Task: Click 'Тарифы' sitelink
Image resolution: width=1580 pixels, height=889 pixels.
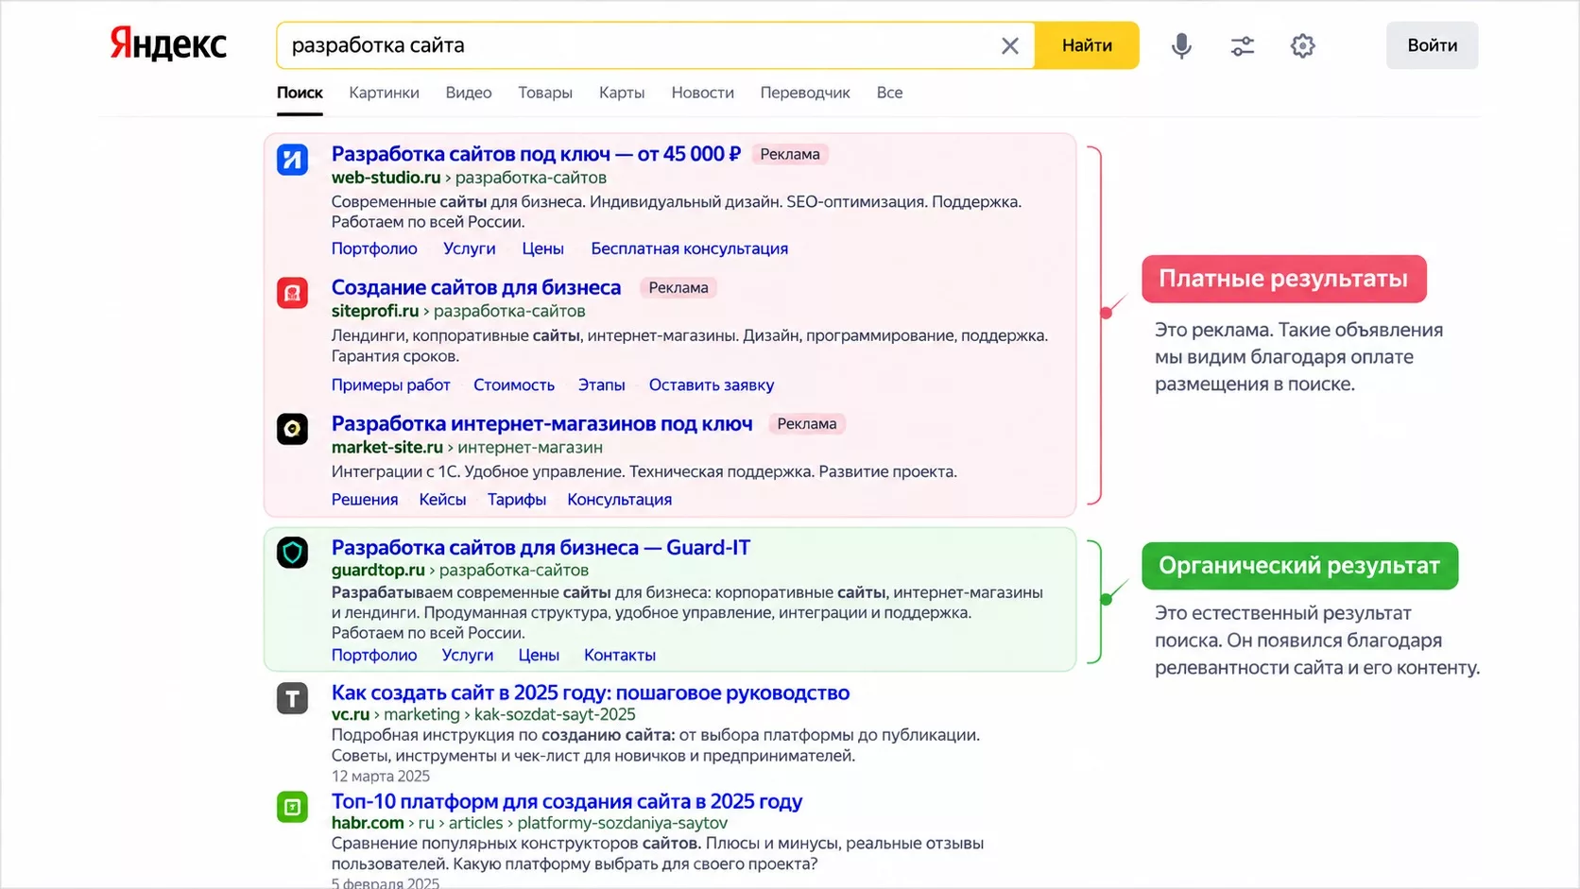Action: pyautogui.click(x=517, y=500)
